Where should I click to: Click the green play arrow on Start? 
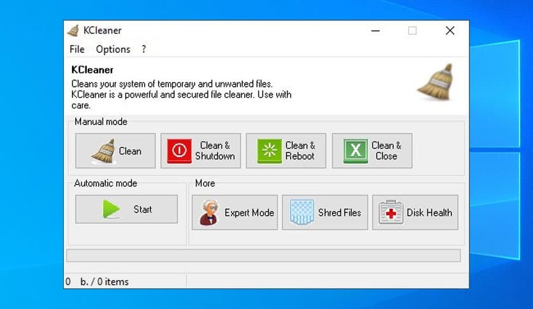111,209
